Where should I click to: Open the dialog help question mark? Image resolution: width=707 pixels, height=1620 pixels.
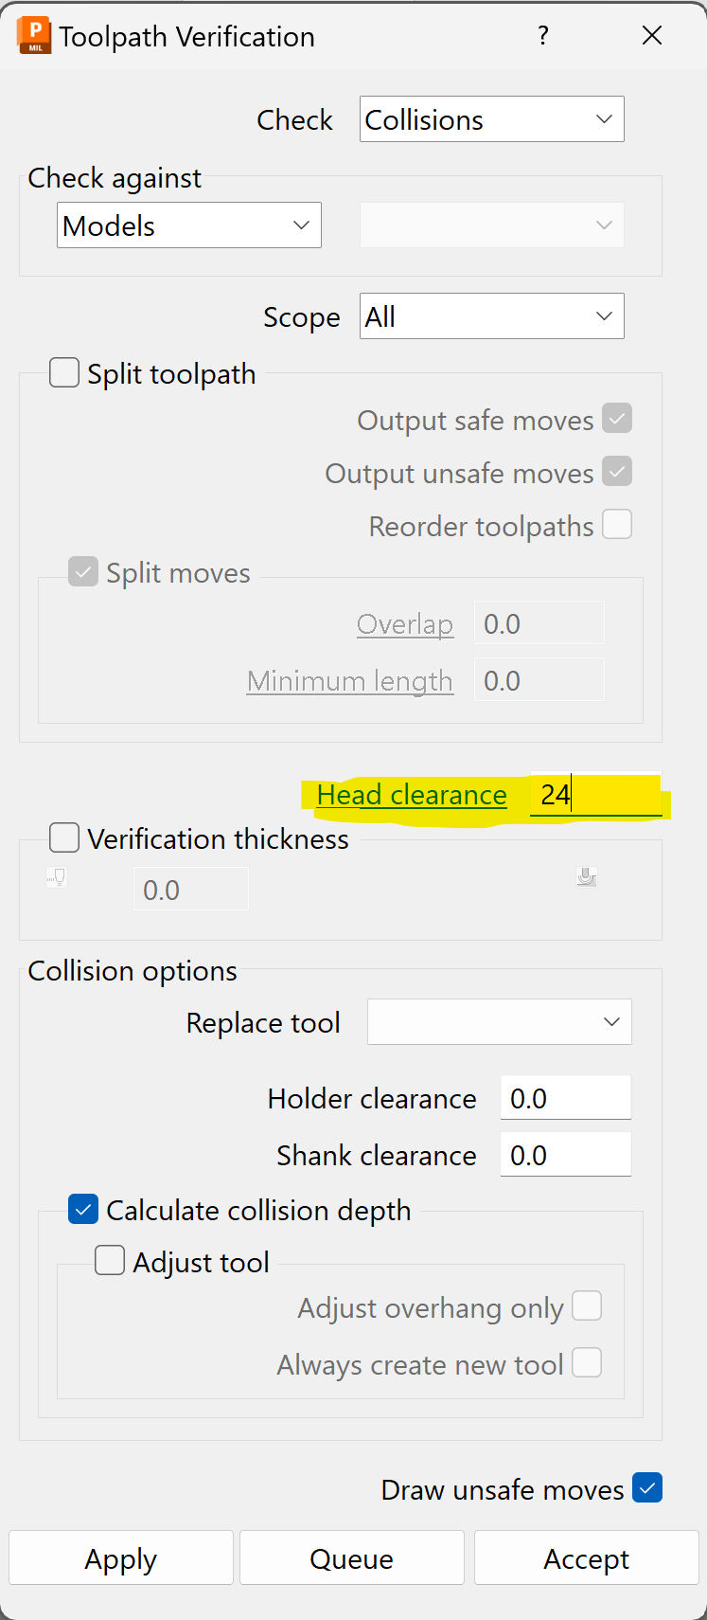point(542,35)
